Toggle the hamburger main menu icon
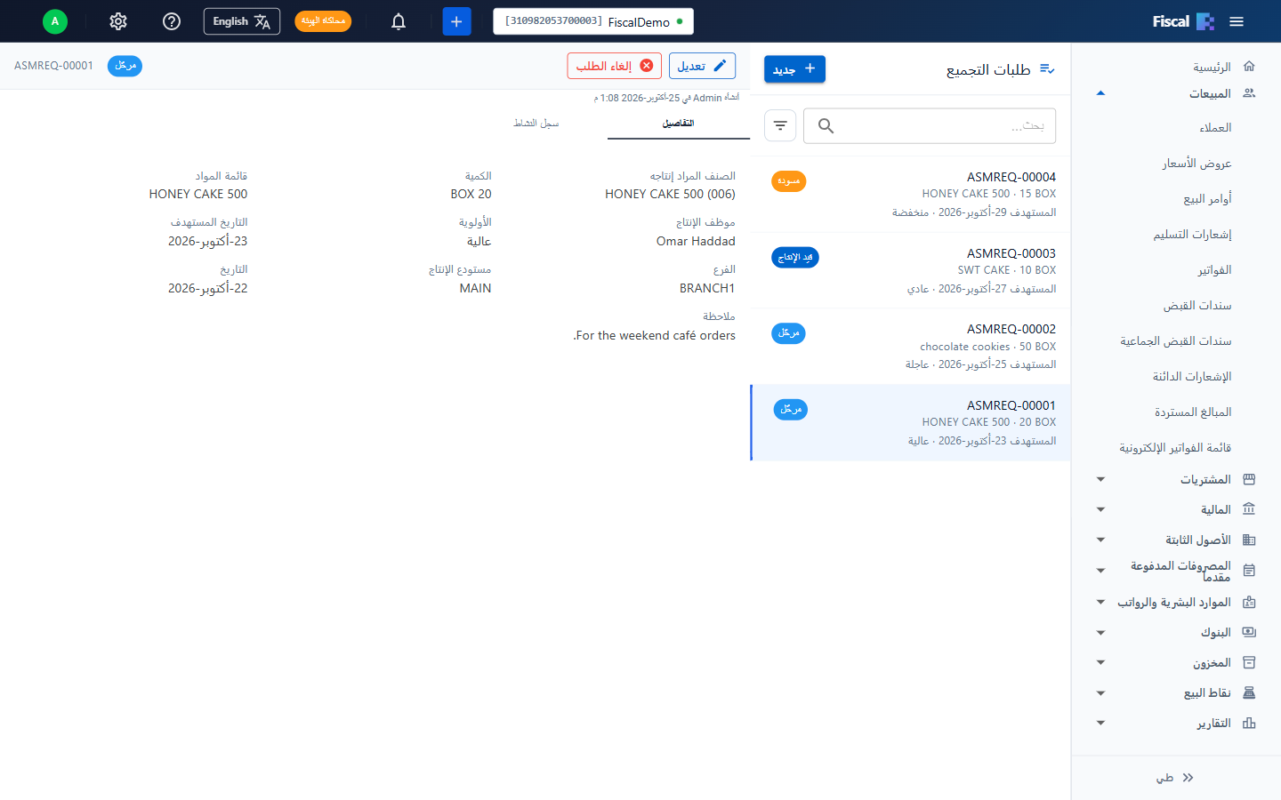 [x=1237, y=21]
